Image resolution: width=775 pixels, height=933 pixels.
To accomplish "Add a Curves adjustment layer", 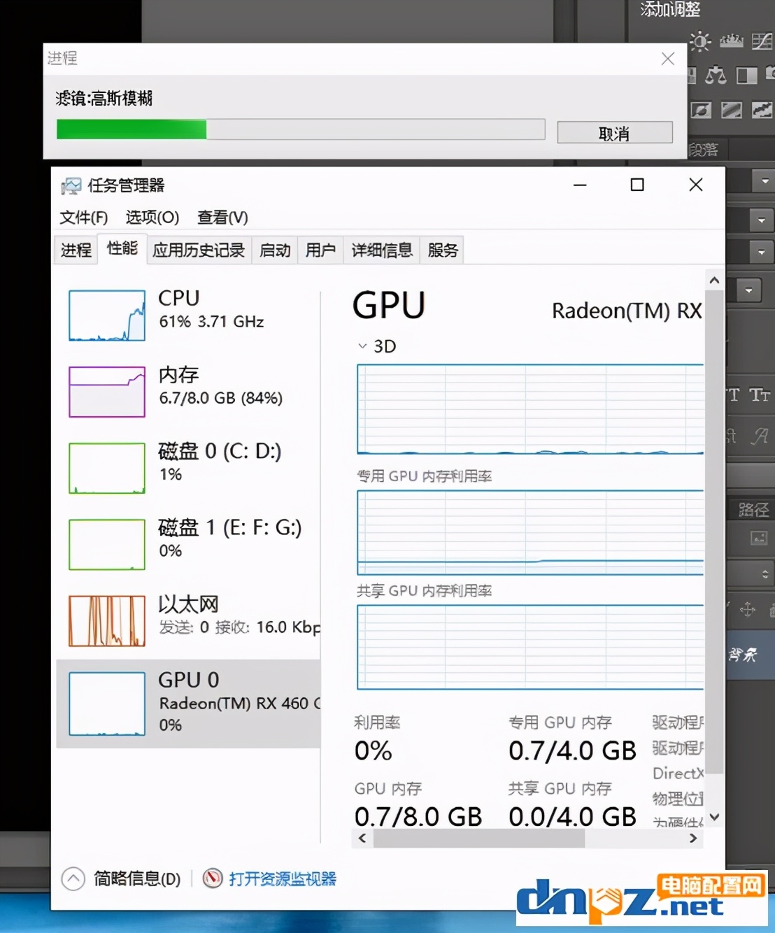I will [761, 41].
